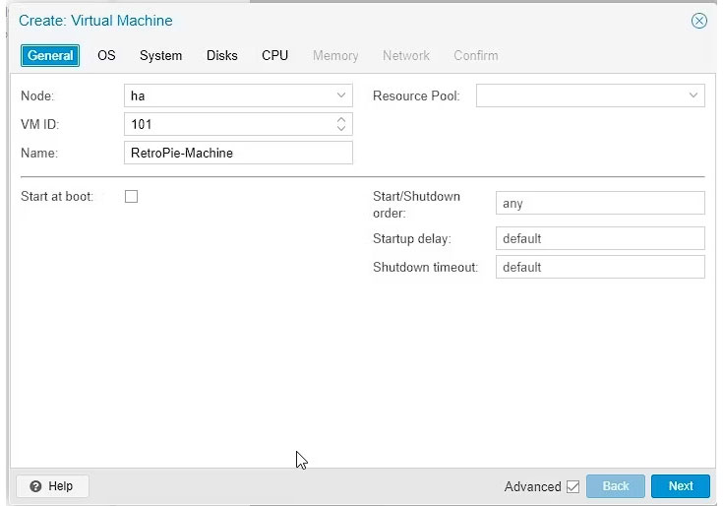Click the Back button

[616, 486]
